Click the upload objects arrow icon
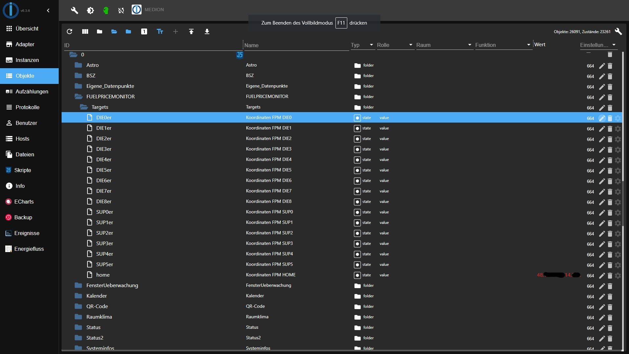 191,31
